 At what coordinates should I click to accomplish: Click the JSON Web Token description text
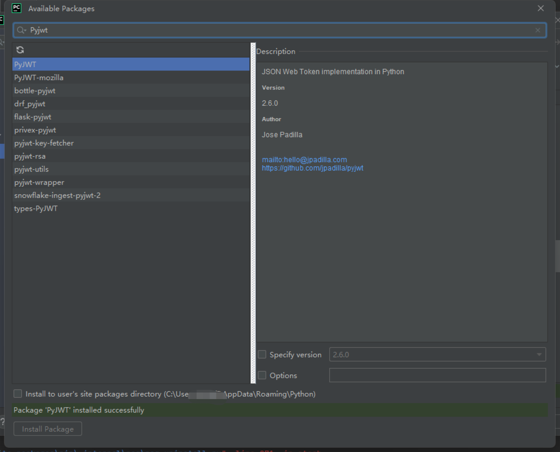click(x=333, y=72)
